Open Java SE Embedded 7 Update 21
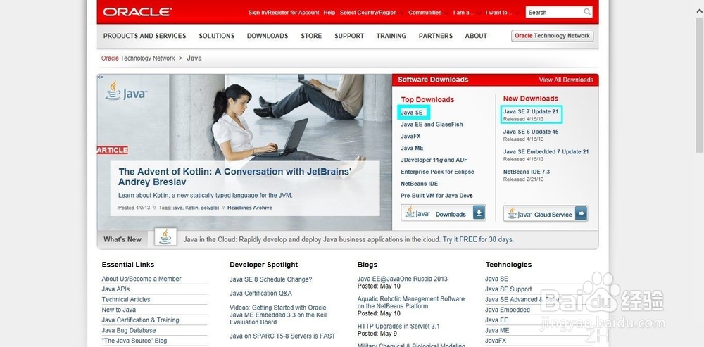The width and height of the screenshot is (704, 347). click(546, 152)
